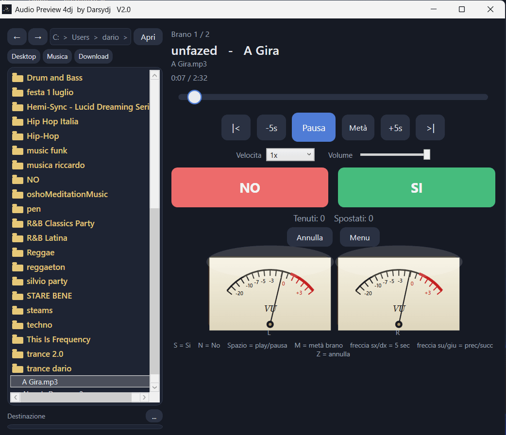The height and width of the screenshot is (435, 506).
Task: Click the Volume slider handle
Action: (x=427, y=154)
